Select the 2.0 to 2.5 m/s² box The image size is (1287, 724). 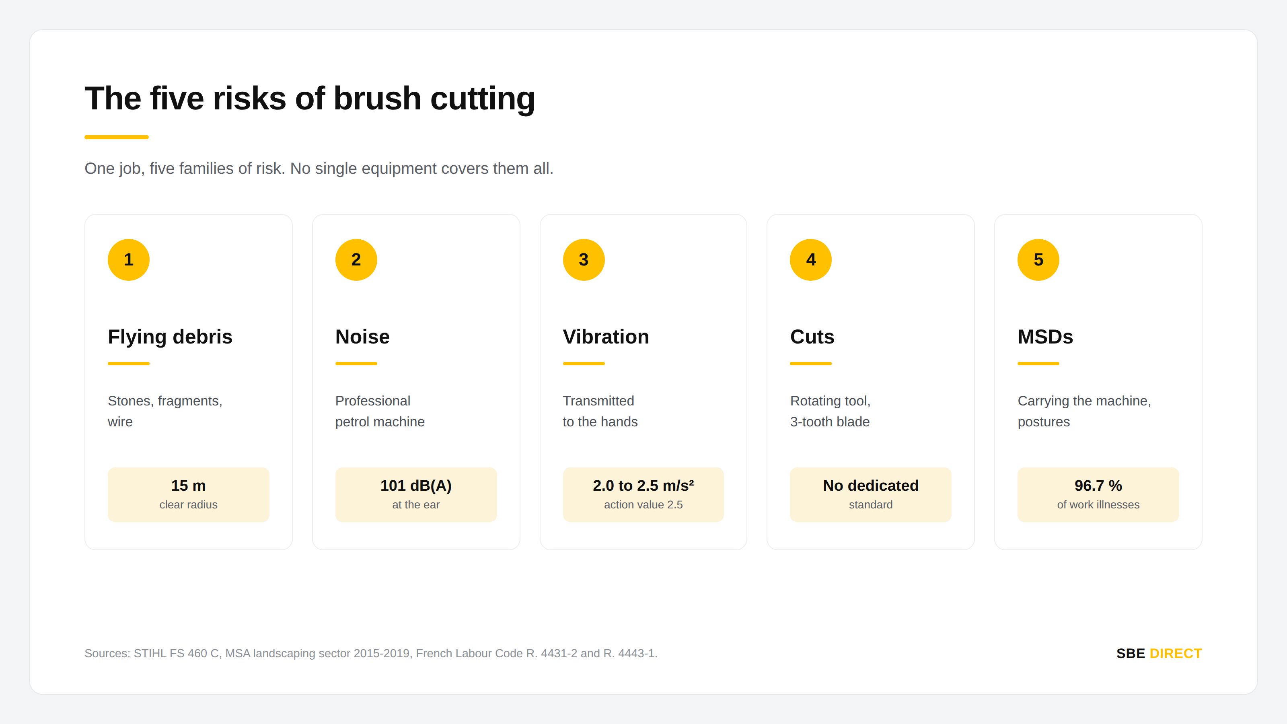click(x=643, y=494)
